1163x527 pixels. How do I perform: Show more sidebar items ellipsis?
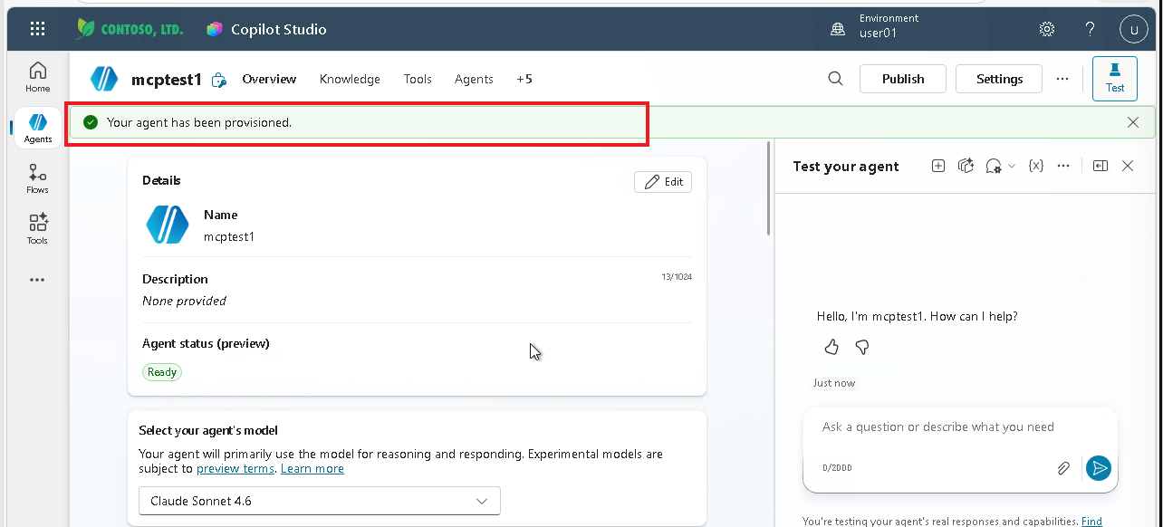(x=37, y=280)
